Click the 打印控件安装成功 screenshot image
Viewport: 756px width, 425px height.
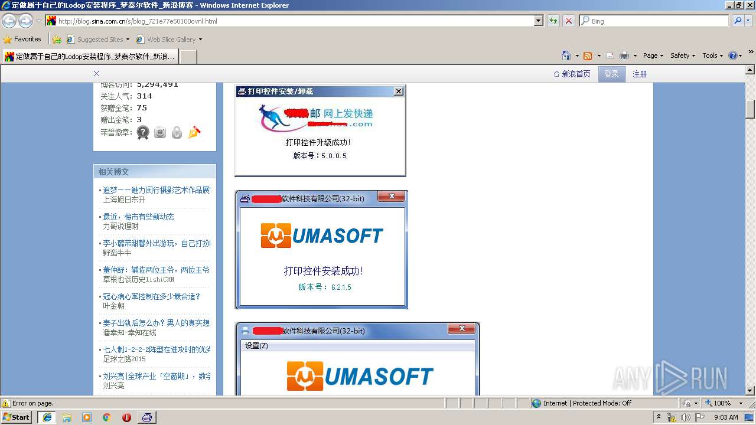(321, 250)
